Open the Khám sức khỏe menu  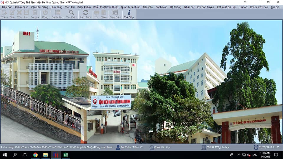(x=259, y=7)
